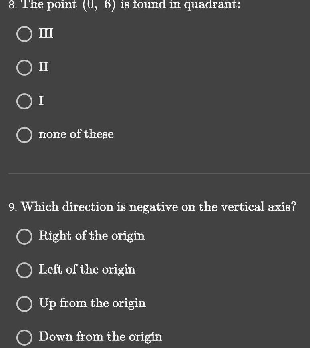
Task: Click the 'Down from the origin' label text
Action: 100,337
